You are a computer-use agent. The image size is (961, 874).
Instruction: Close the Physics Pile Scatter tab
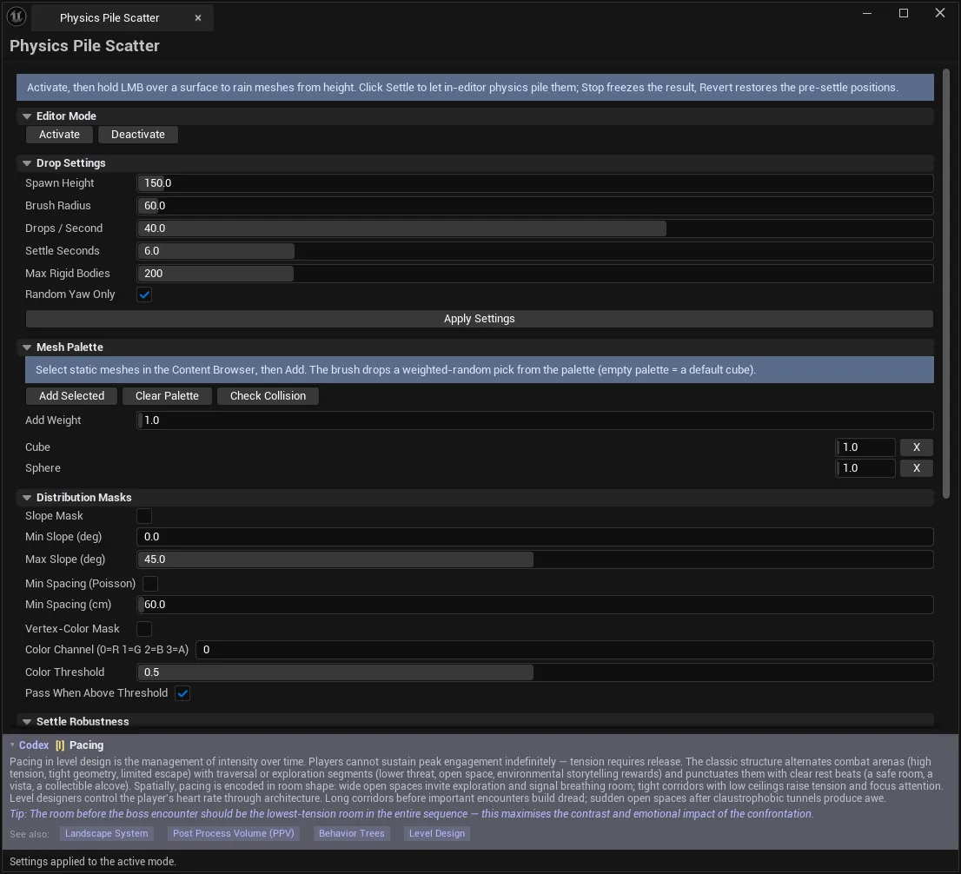click(198, 17)
